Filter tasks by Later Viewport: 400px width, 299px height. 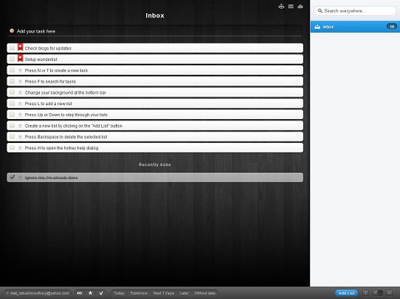tap(184, 293)
